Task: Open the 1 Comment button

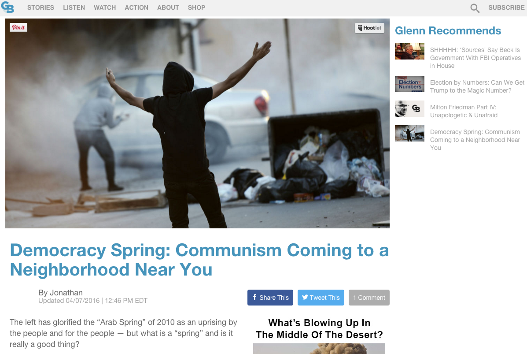Action: [369, 298]
